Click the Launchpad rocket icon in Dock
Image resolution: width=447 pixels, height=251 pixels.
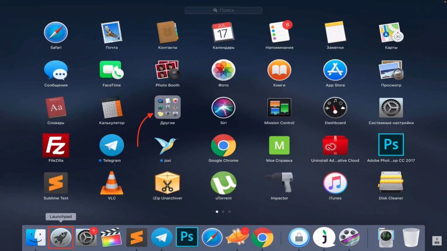(61, 237)
